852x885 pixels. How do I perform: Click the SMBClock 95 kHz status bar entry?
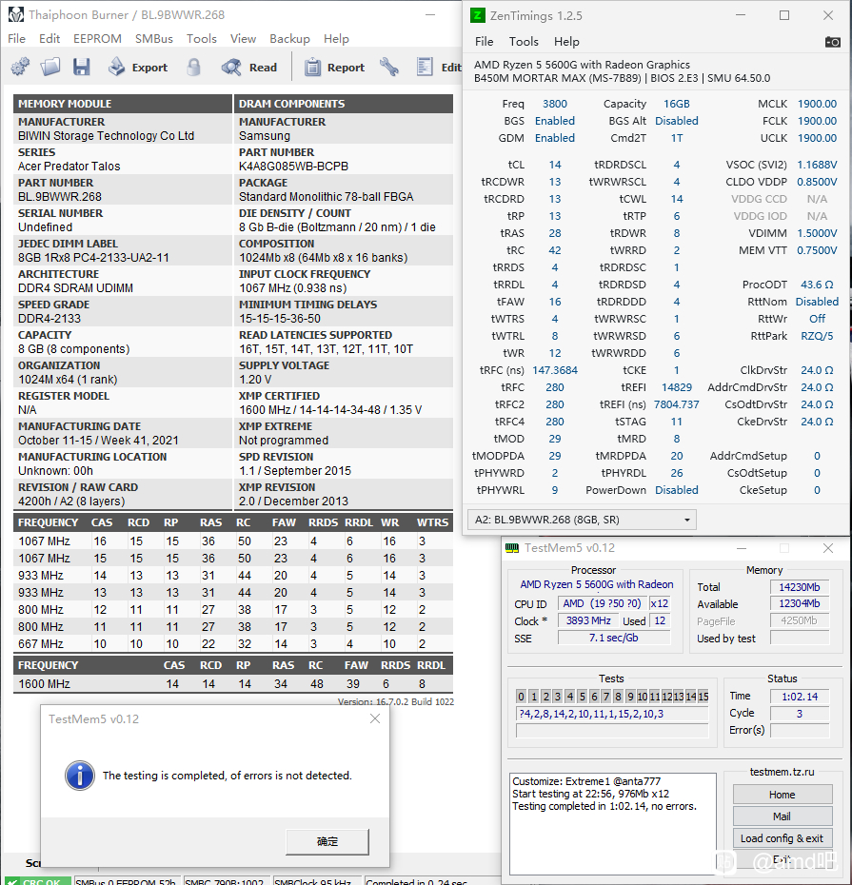pos(317,880)
